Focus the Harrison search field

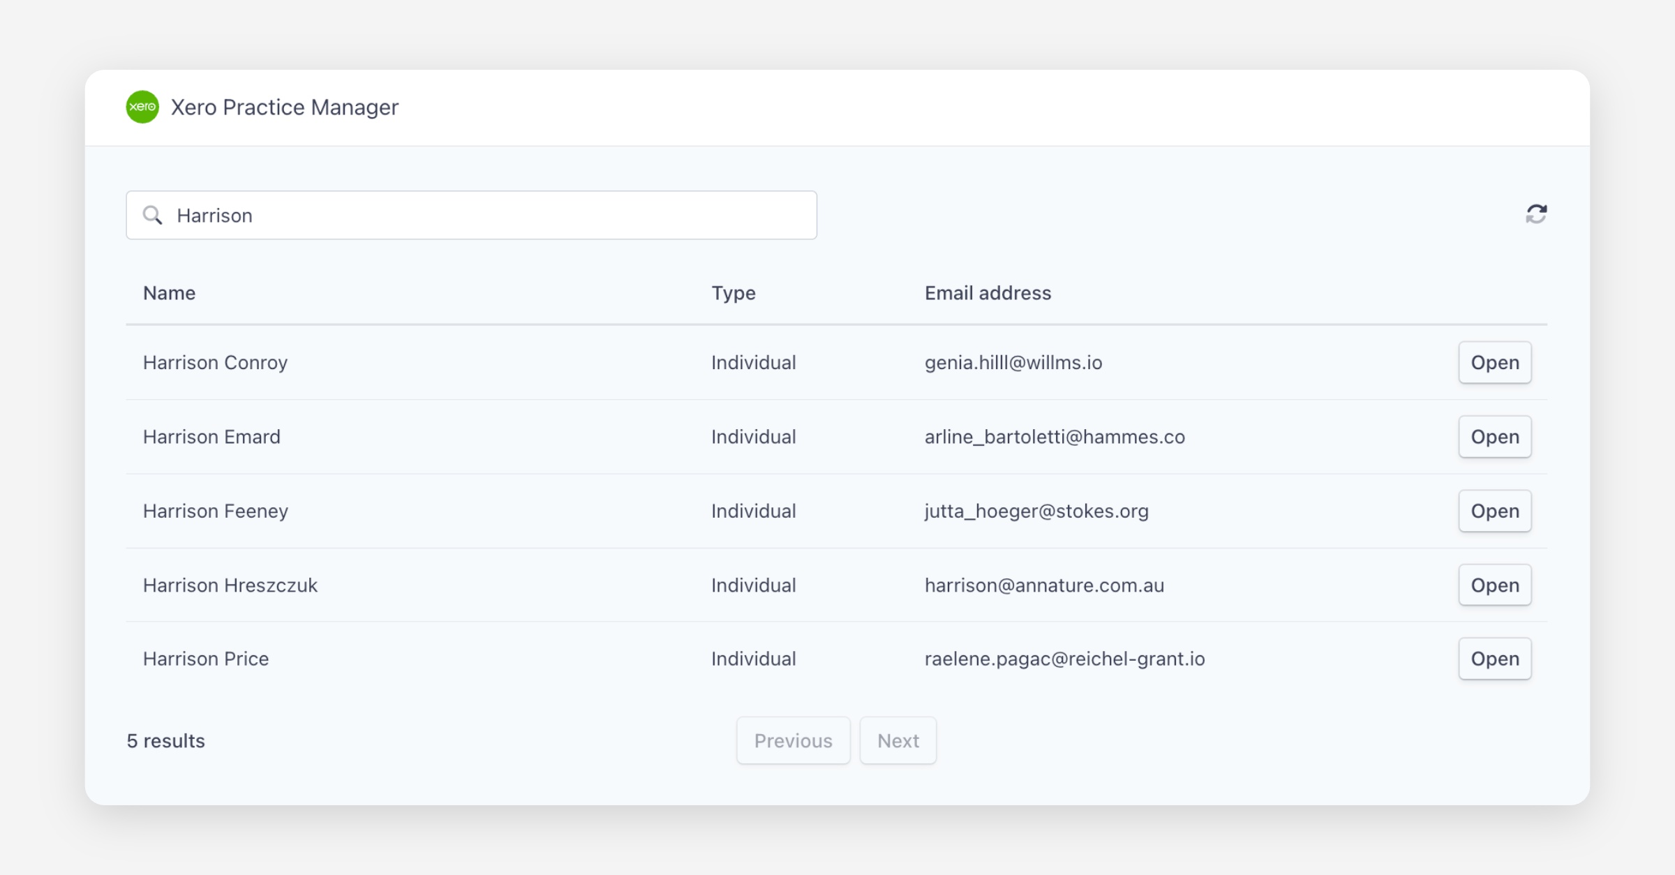(489, 215)
